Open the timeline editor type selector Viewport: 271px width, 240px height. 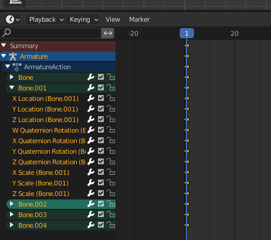coord(12,19)
